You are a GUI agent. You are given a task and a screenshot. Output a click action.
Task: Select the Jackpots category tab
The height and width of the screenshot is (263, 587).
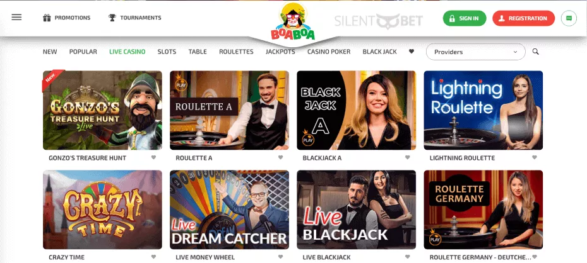(280, 52)
